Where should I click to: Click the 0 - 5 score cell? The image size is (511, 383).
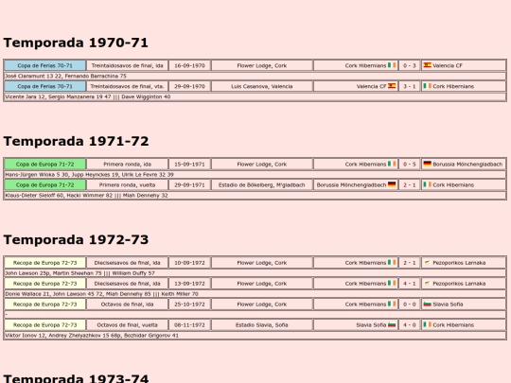[x=410, y=165]
